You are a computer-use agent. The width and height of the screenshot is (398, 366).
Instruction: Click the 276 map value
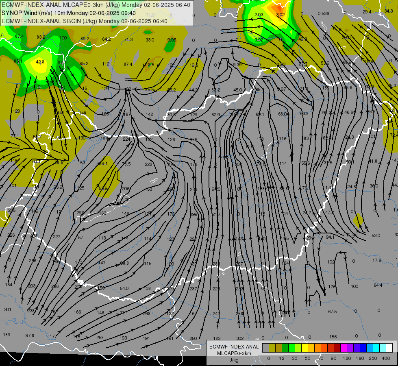171,164
